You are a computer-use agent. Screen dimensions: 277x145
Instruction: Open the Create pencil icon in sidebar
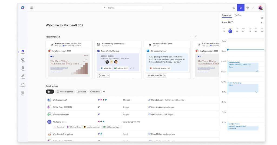coord(23,77)
